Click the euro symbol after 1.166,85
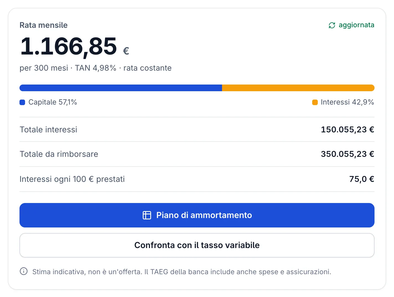The width and height of the screenshot is (394, 297). [126, 51]
